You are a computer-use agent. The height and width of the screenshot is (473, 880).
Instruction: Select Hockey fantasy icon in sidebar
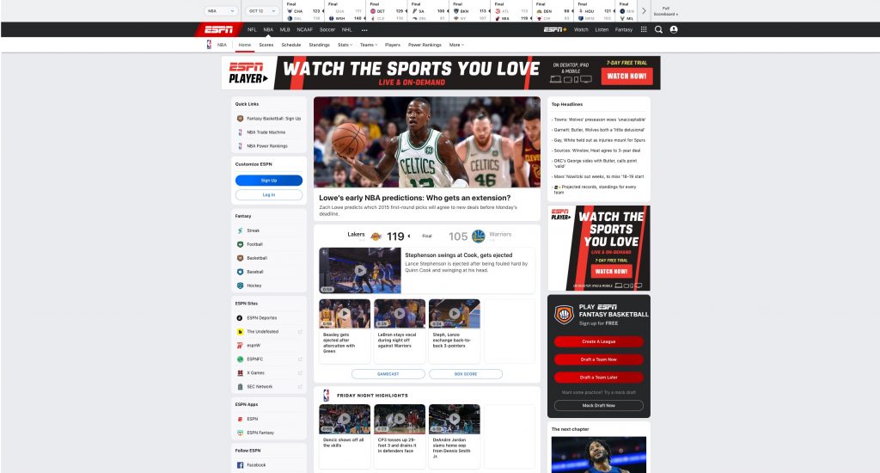click(x=240, y=286)
